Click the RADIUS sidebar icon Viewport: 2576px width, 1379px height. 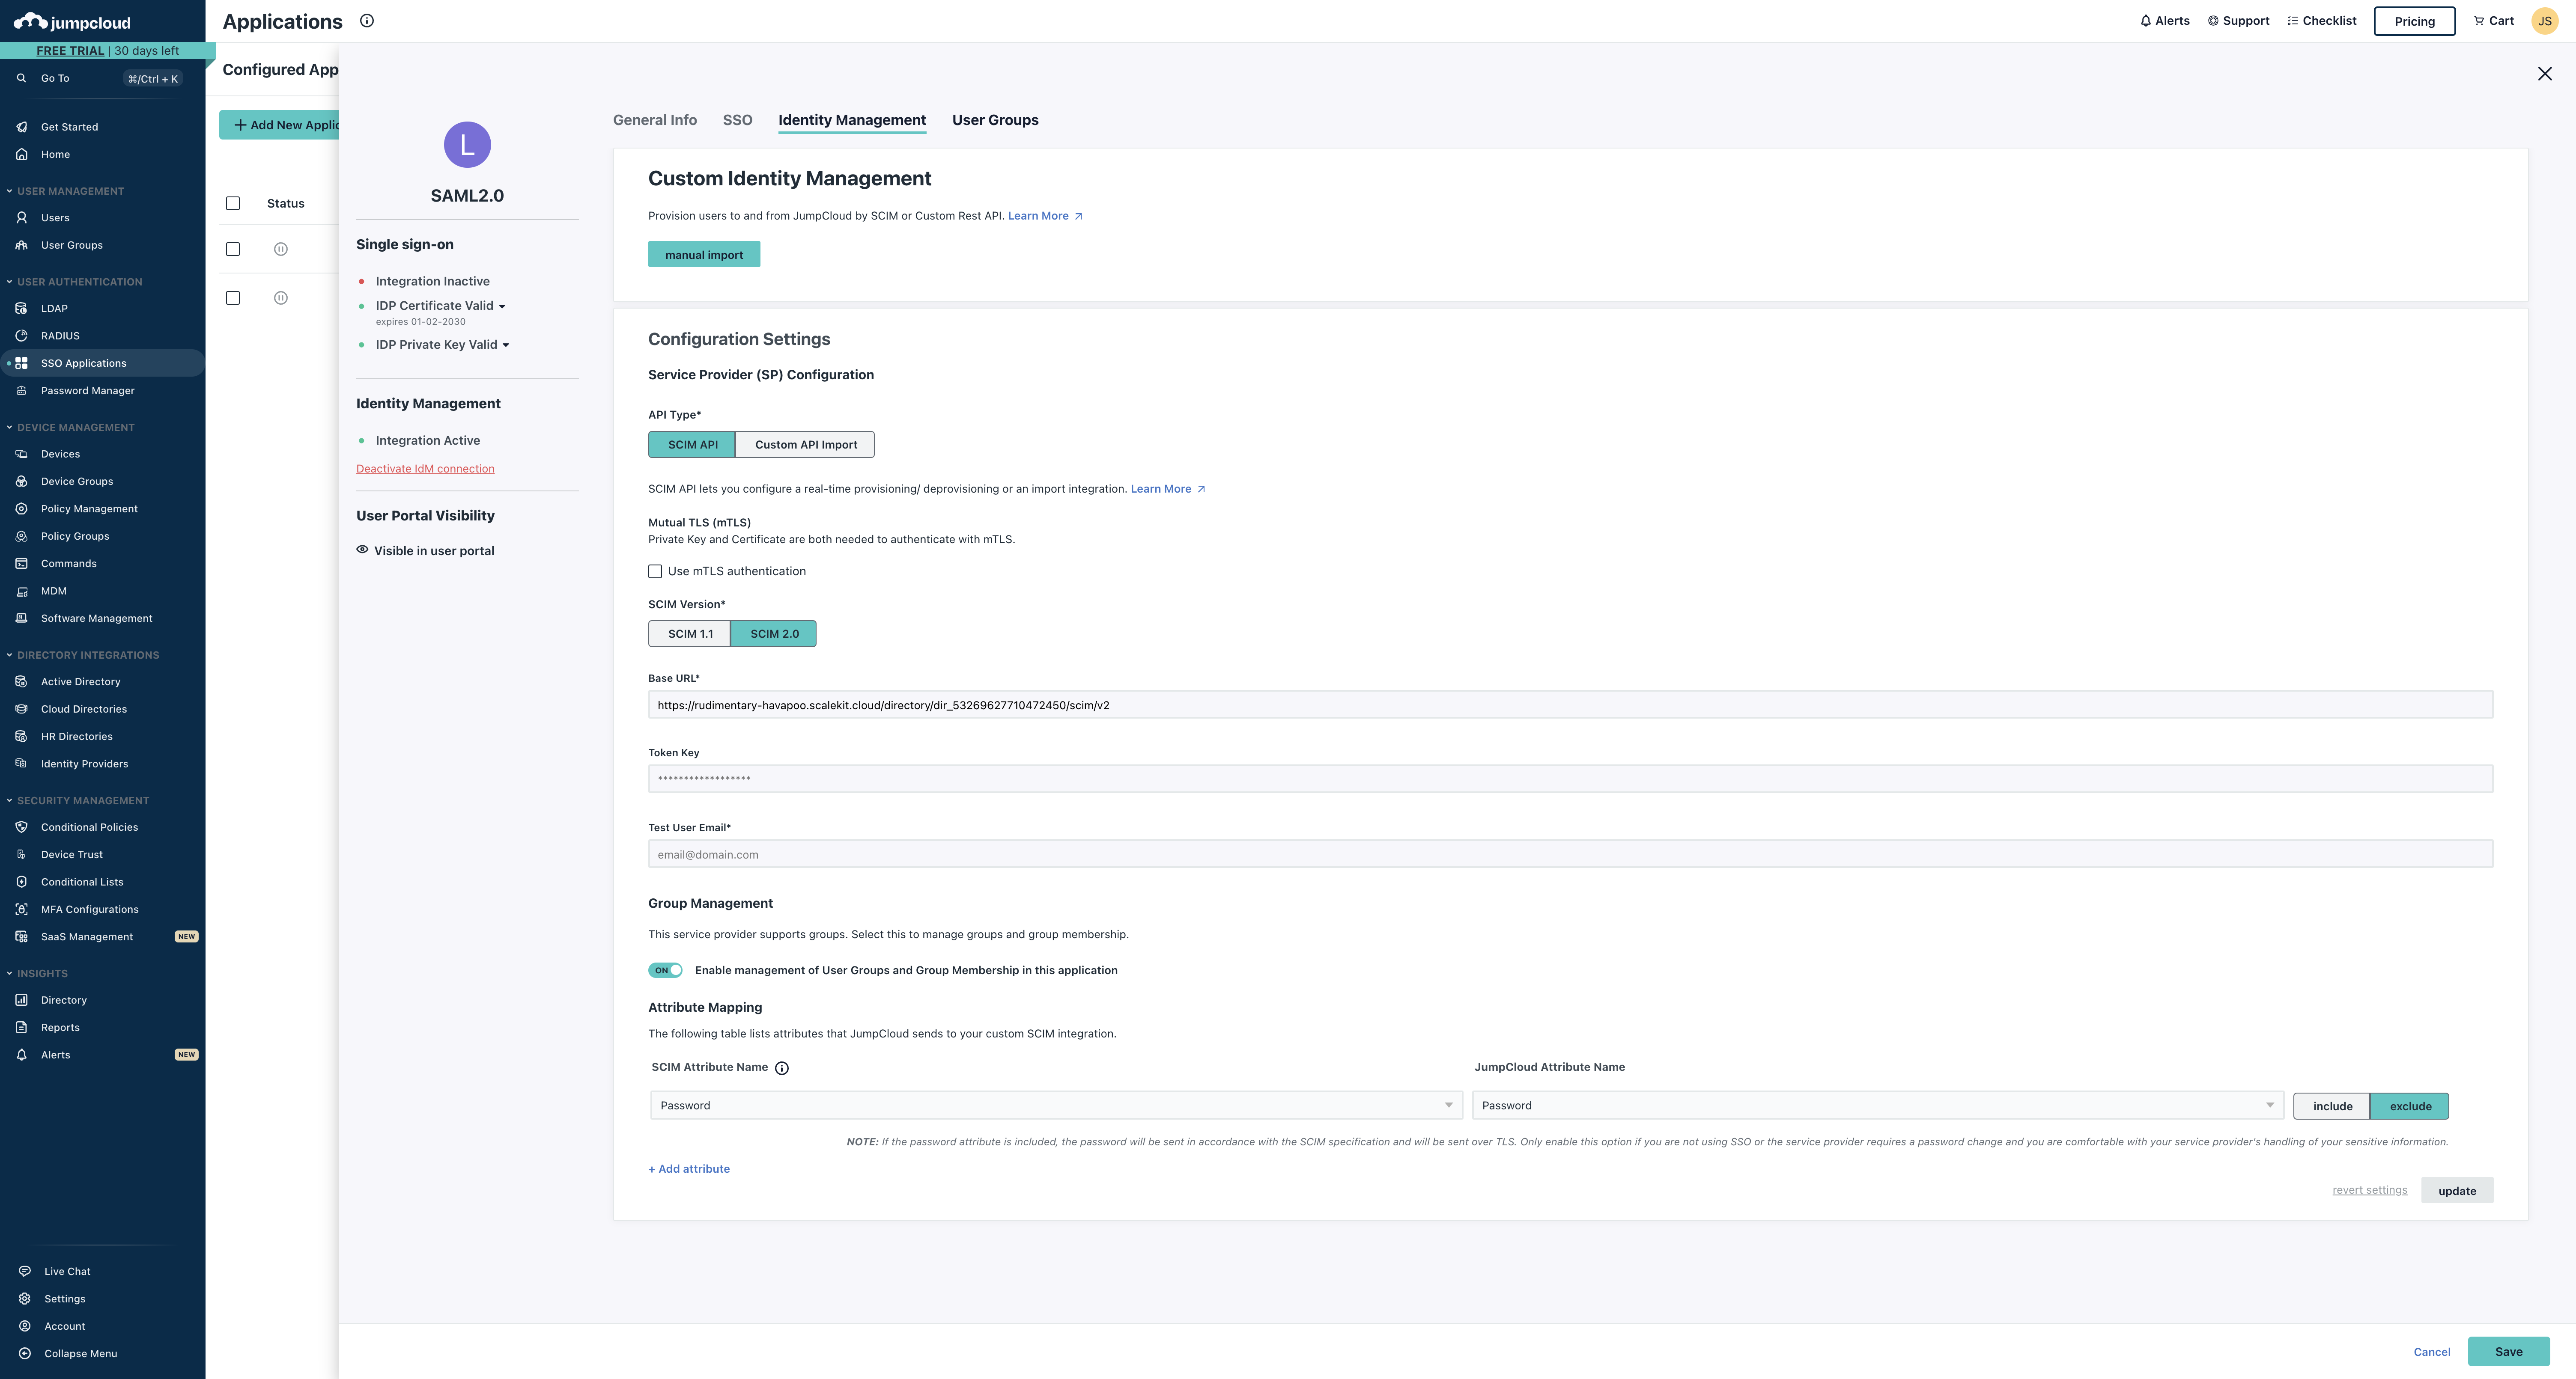(21, 336)
